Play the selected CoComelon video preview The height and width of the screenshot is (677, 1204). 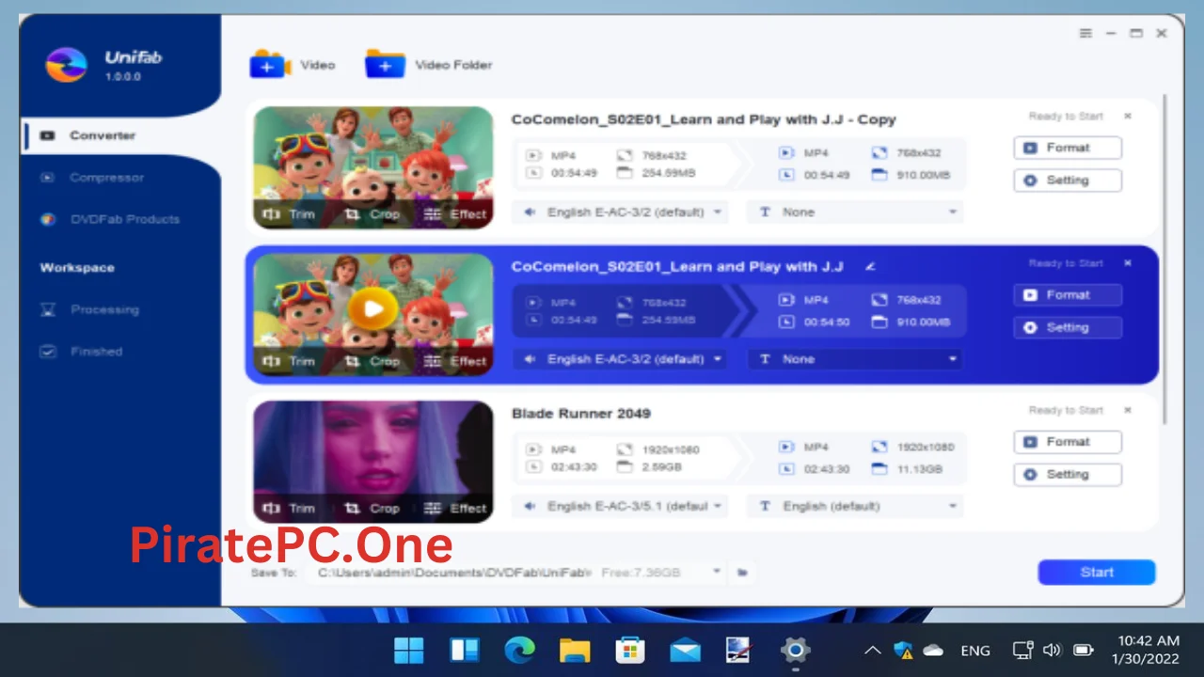[x=373, y=308]
